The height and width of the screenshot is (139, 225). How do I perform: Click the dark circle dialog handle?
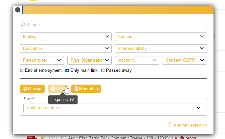(18, 10)
